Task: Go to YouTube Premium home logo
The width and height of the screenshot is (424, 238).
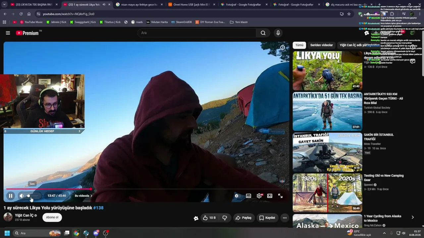Action: coord(27,33)
